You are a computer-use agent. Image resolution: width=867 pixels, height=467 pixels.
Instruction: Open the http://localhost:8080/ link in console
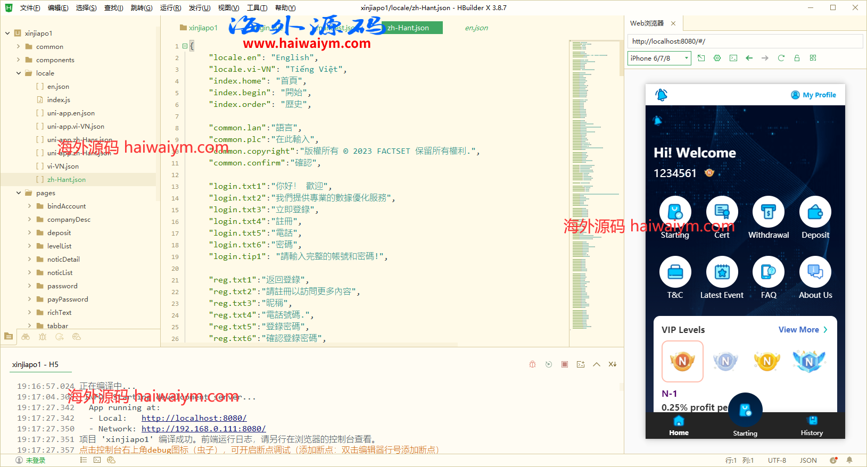[194, 418]
